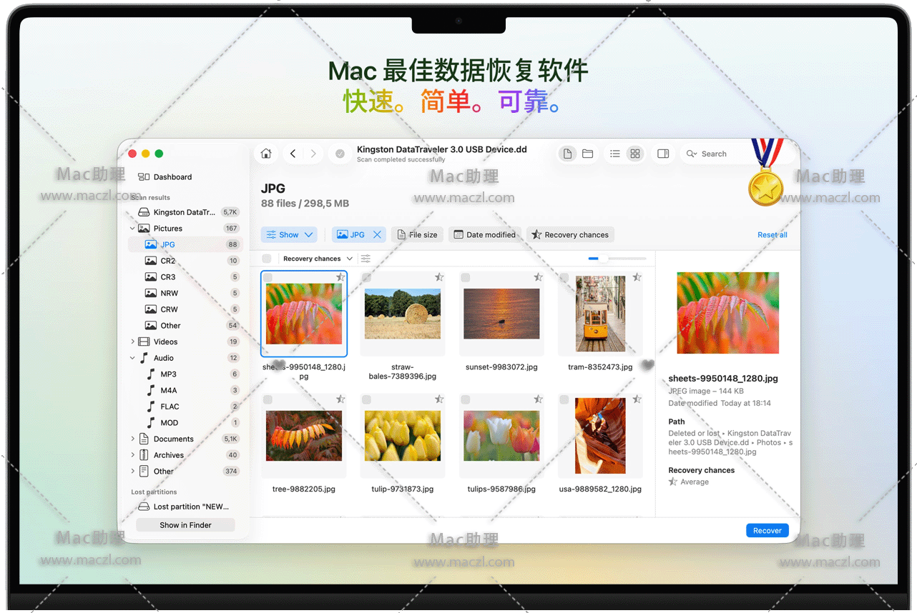Show the folder view icon
Screen dimensions: 917x613
[587, 154]
